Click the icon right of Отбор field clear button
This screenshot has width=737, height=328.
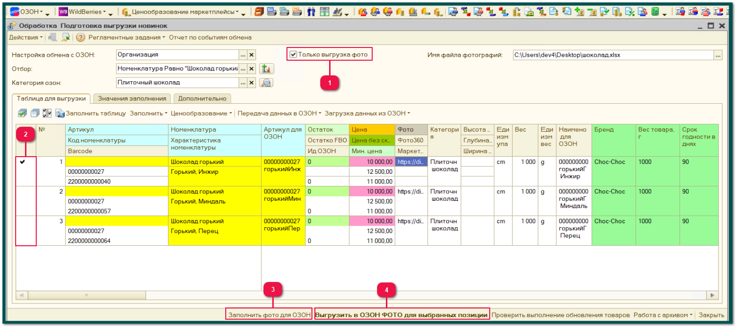pyautogui.click(x=266, y=69)
